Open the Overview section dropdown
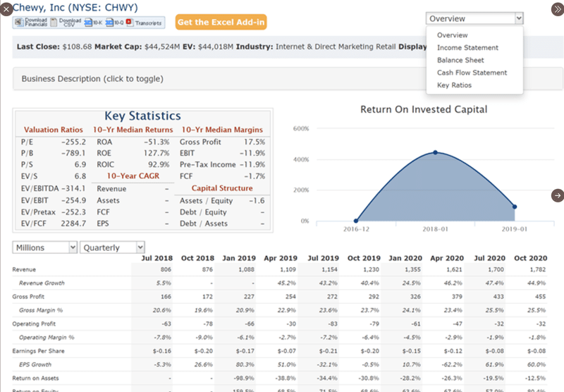The width and height of the screenshot is (564, 392). [x=474, y=18]
